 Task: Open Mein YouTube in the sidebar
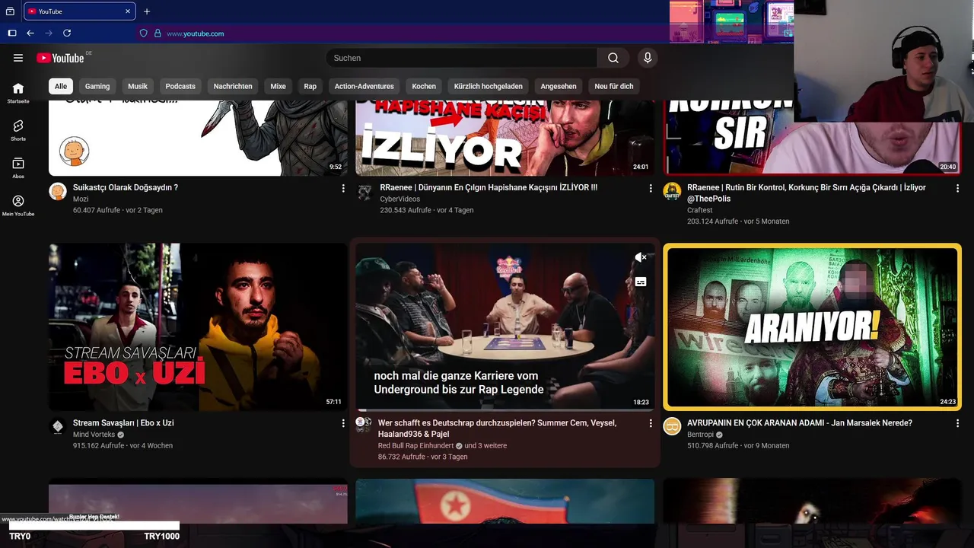tap(18, 205)
